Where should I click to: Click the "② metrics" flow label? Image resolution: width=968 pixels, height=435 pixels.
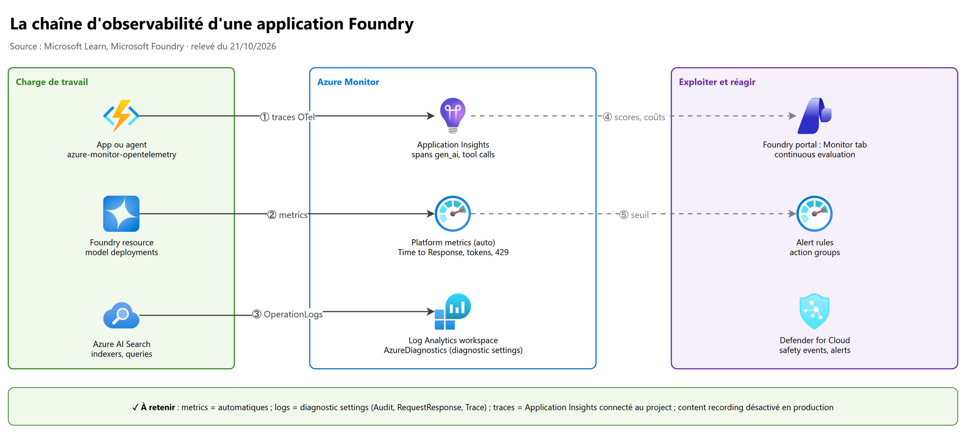[x=287, y=215]
